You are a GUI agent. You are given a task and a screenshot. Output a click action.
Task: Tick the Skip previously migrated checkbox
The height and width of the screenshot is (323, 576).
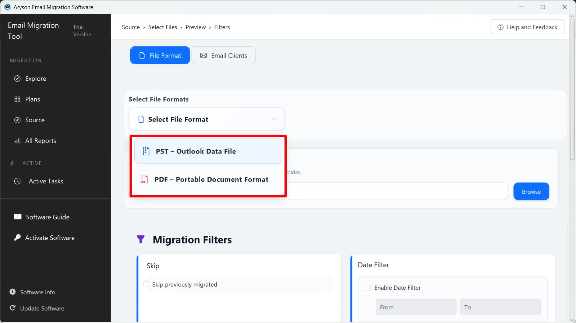point(146,284)
